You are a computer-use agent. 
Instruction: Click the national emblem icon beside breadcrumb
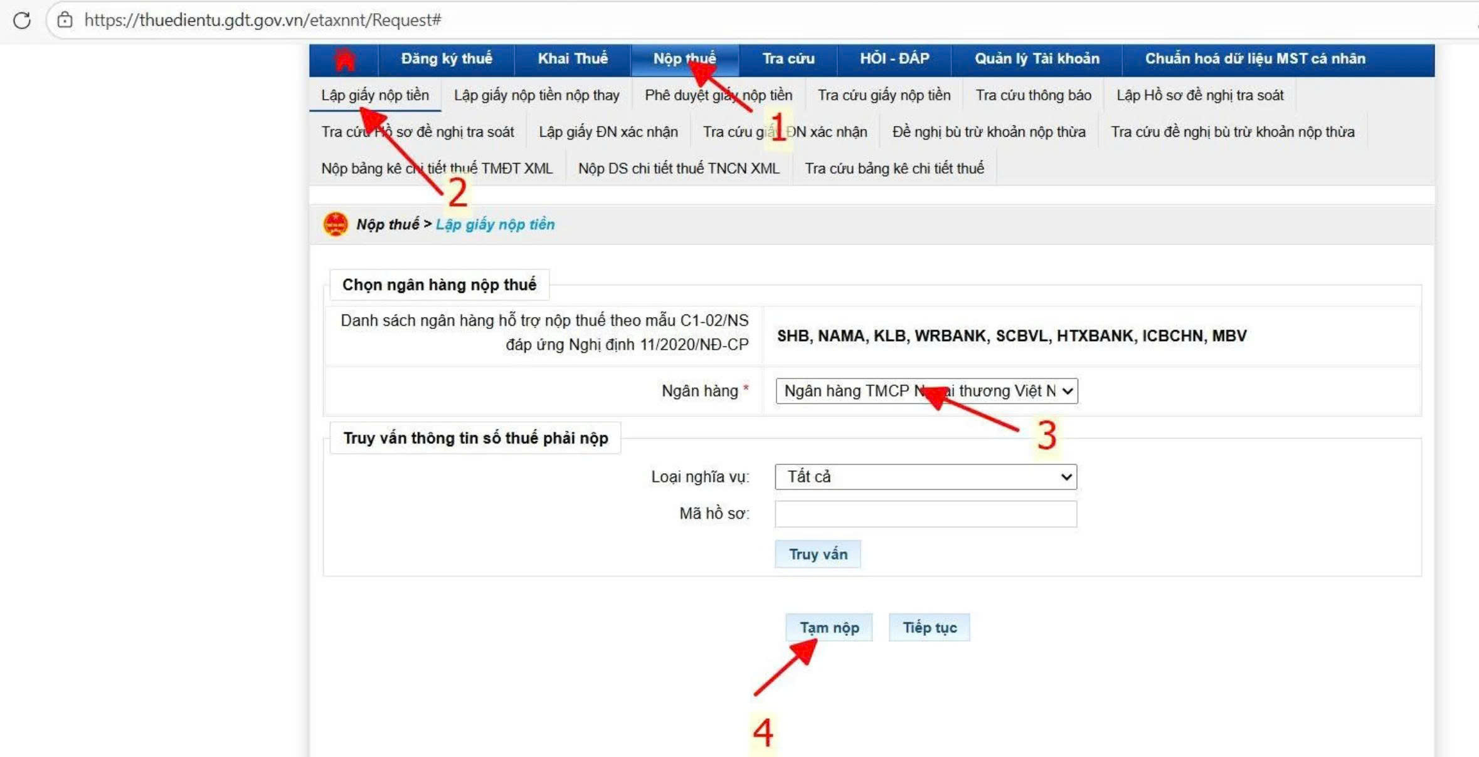(x=336, y=224)
